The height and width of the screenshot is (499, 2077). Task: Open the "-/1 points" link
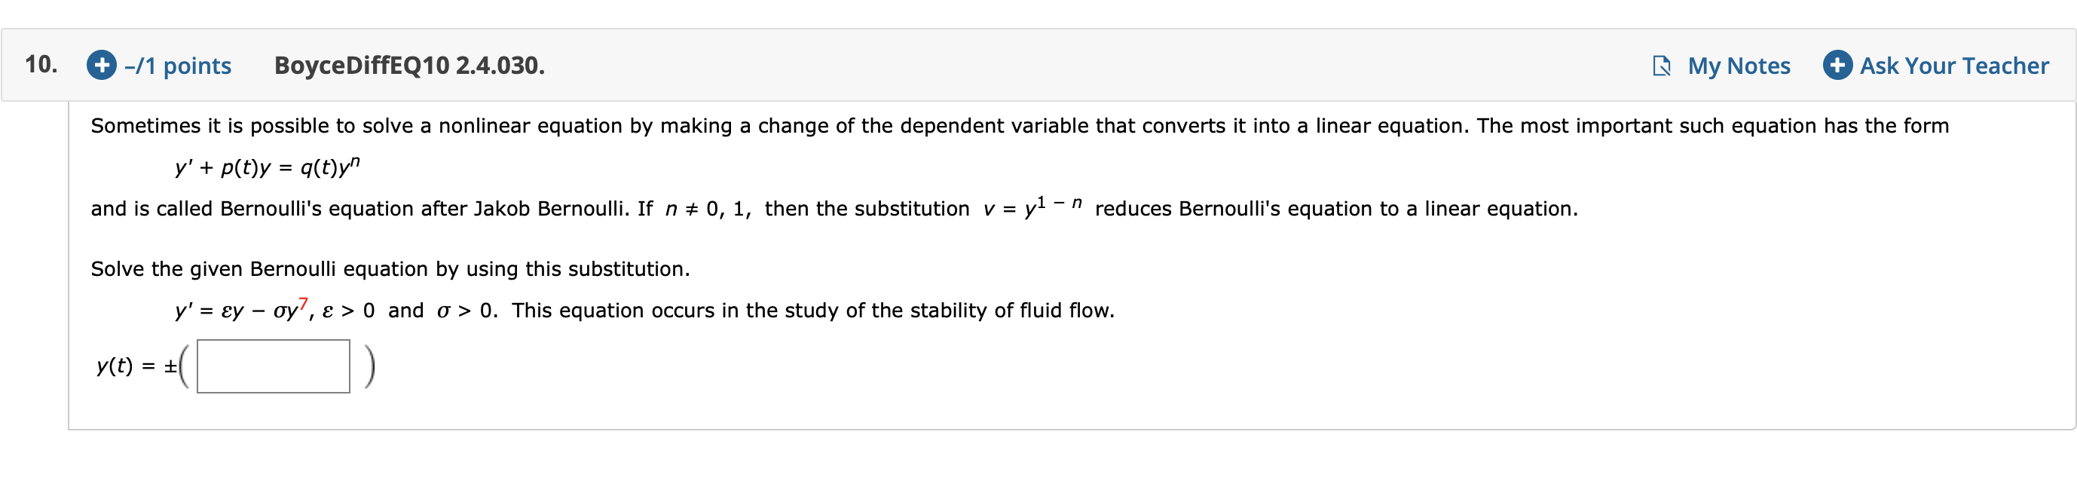177,66
